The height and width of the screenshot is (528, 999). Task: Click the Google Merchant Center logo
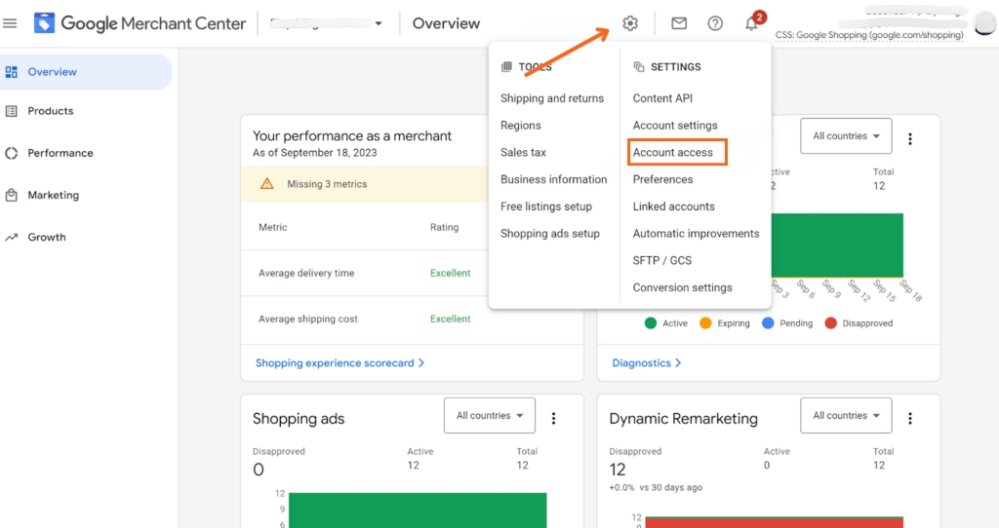pyautogui.click(x=44, y=23)
